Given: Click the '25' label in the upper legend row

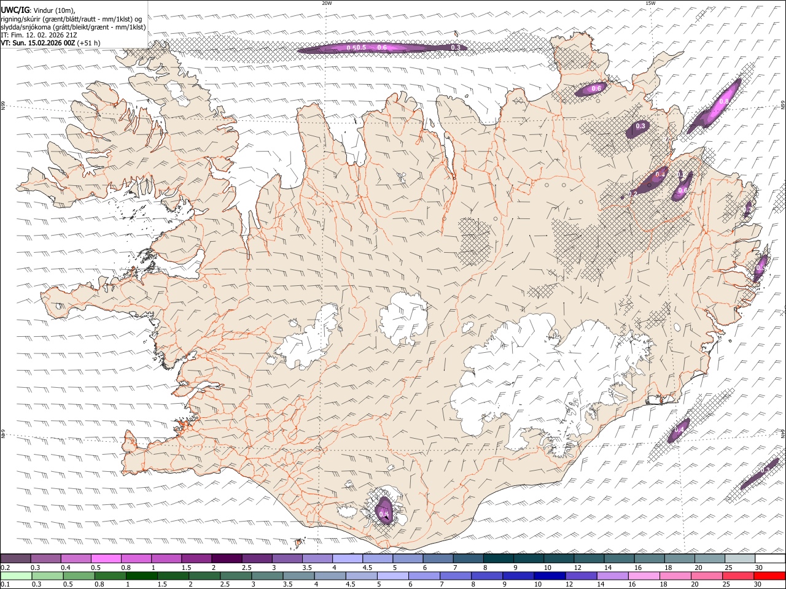Looking at the screenshot, I should [729, 568].
